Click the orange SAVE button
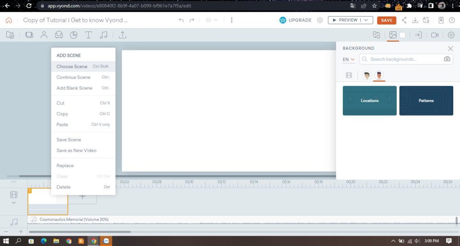This screenshot has height=246, width=460. pyautogui.click(x=386, y=20)
